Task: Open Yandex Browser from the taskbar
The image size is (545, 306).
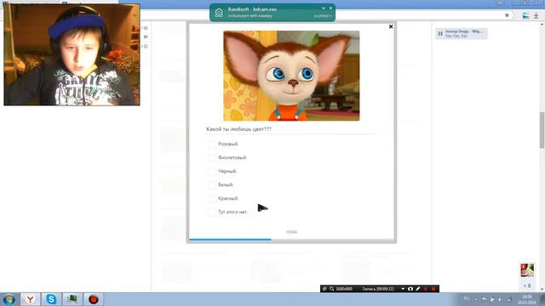Action: (31, 299)
